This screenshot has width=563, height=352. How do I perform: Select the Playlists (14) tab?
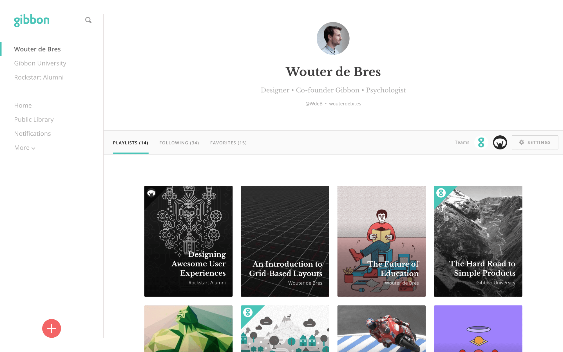click(x=131, y=143)
